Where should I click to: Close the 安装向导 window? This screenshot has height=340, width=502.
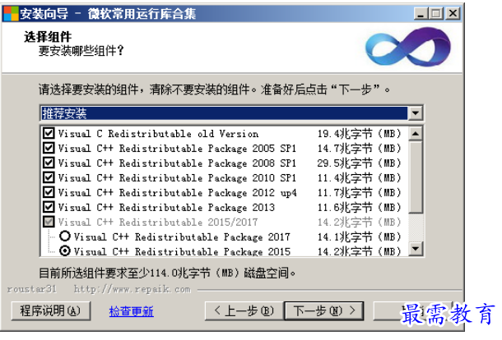pos(453,13)
